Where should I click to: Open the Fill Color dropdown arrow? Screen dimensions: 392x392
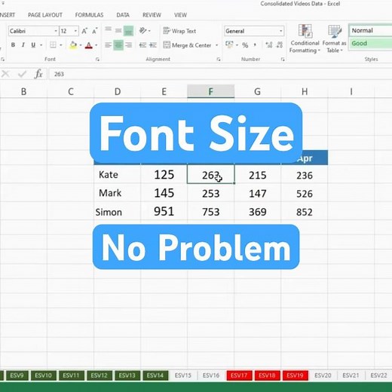tap(81, 45)
